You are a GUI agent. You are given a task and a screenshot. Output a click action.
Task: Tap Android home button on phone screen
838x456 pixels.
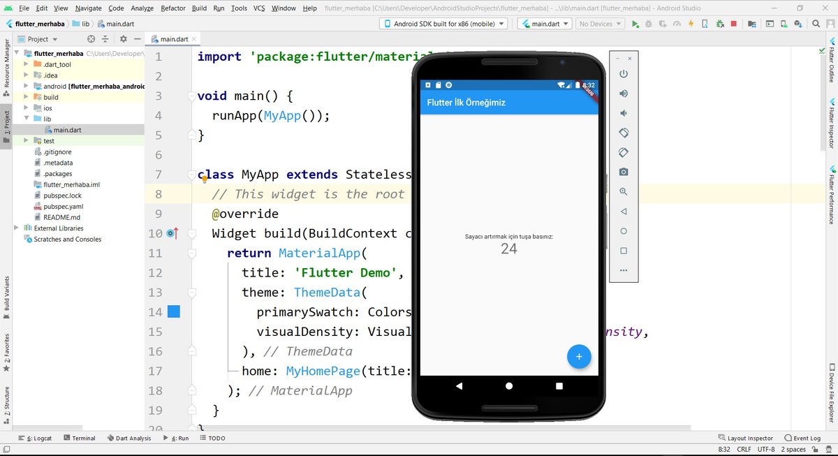tap(509, 385)
